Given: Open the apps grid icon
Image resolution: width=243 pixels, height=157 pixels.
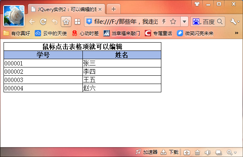Looking at the screenshot, I should (x=77, y=22).
